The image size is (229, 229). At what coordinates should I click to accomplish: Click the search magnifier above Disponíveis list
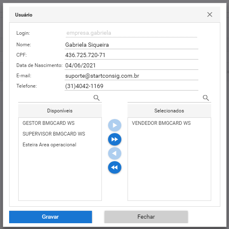(x=96, y=98)
